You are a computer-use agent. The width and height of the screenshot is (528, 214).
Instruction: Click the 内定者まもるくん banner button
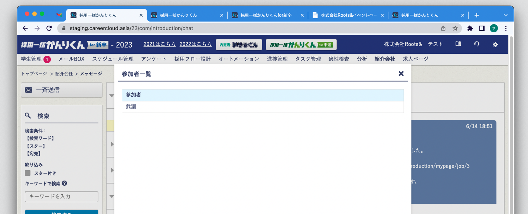click(239, 45)
